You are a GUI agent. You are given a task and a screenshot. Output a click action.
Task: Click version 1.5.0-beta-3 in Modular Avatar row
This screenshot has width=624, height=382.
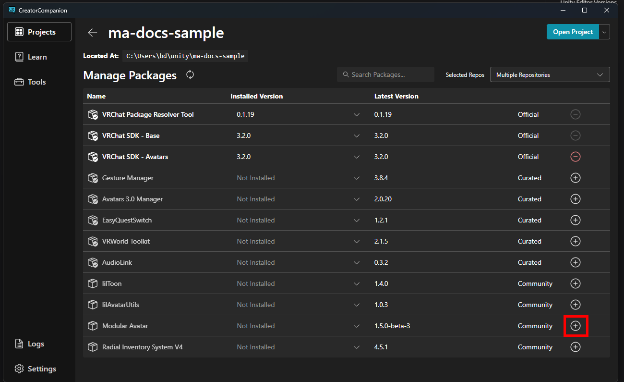(x=392, y=326)
